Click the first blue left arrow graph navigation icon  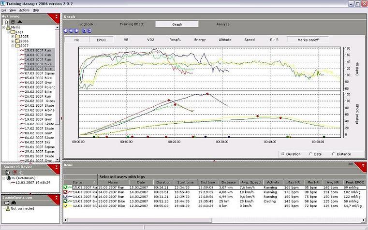(66, 31)
